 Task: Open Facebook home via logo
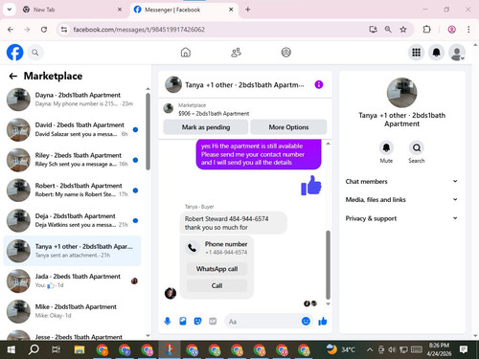point(15,53)
